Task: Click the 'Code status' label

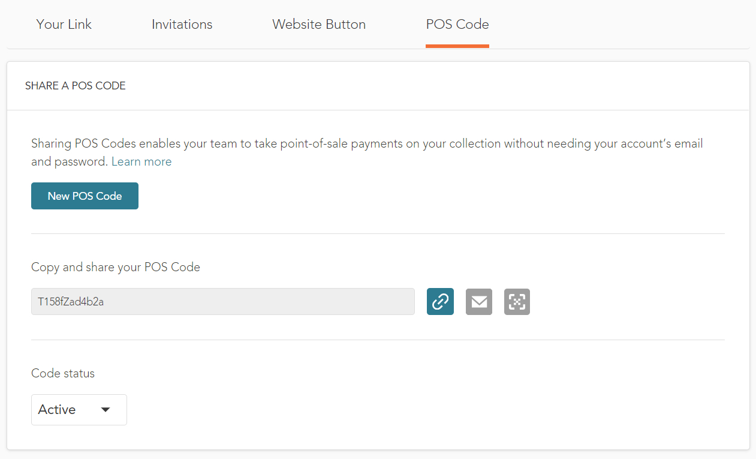Action: (x=63, y=373)
